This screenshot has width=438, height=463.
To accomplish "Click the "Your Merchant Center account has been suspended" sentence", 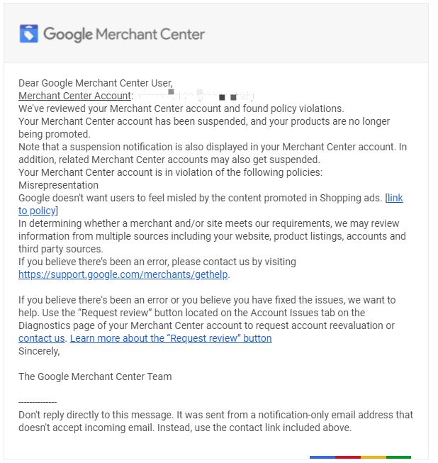I will (x=204, y=128).
